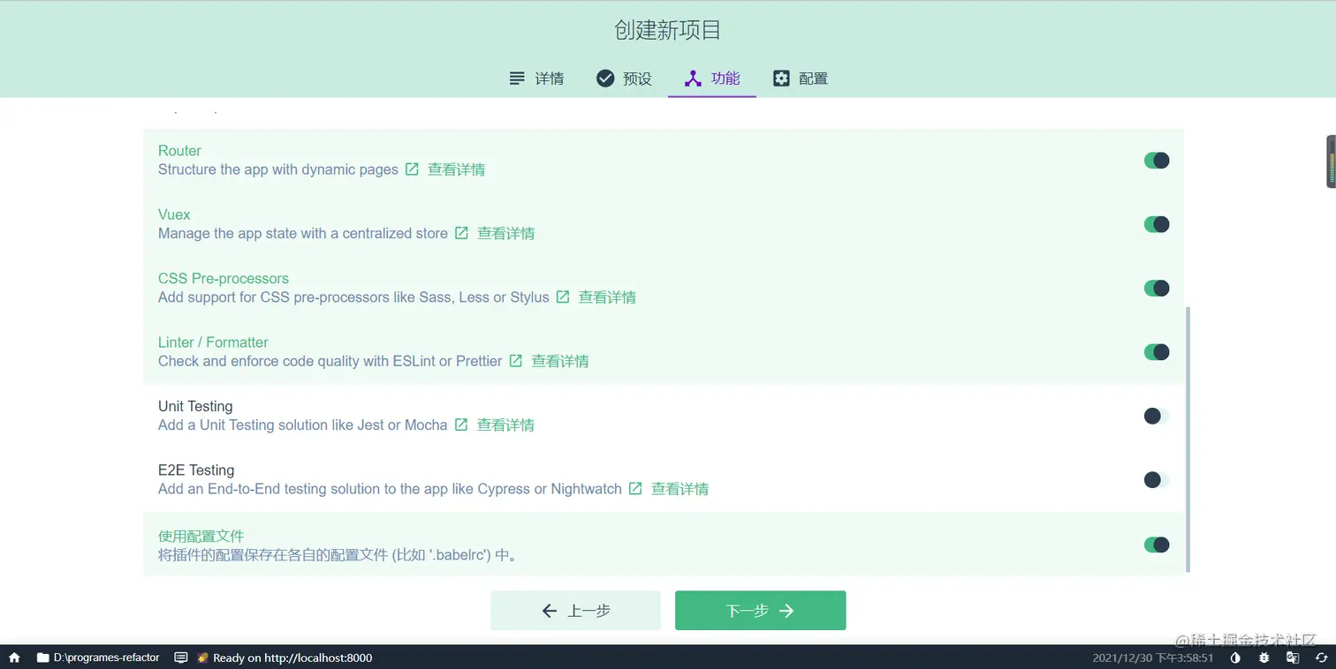Open the D:\programes-refactor folder path

98,658
